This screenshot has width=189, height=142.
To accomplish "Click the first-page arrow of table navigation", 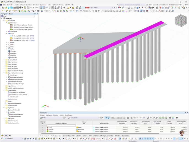I will 40,136.
